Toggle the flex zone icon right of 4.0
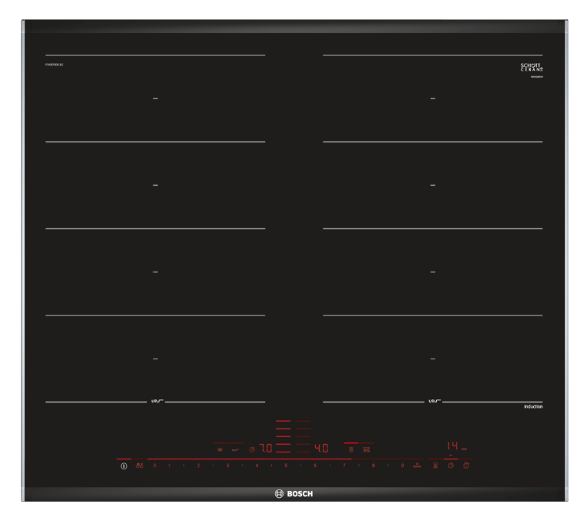Screen dimensions: 584x524 (367, 449)
